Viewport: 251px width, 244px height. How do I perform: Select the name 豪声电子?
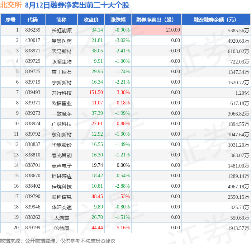[61, 166]
